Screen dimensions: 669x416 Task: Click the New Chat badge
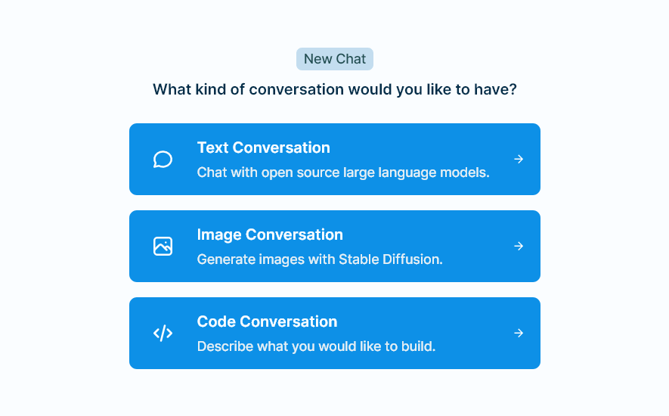pyautogui.click(x=335, y=59)
